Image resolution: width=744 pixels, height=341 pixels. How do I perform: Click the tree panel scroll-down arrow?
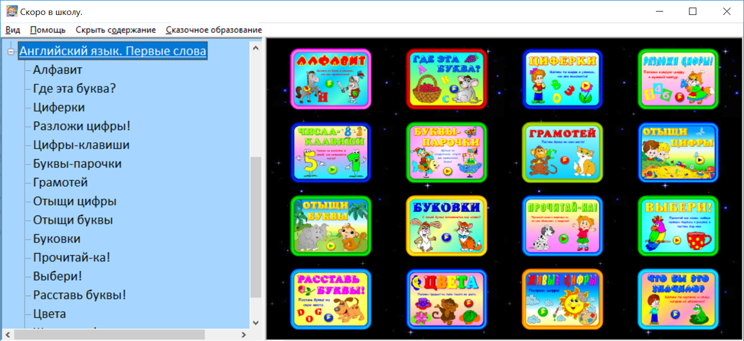pos(256,323)
